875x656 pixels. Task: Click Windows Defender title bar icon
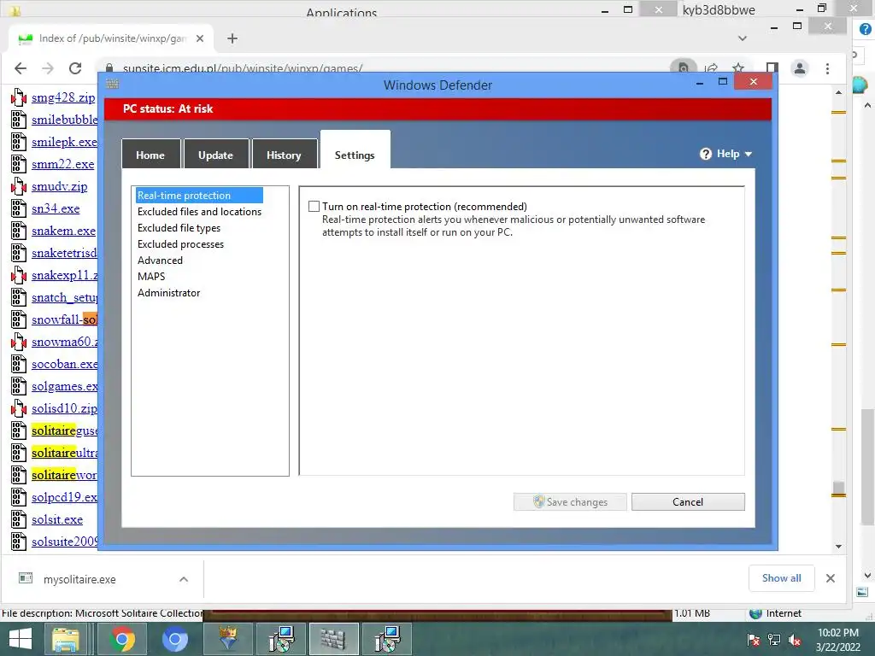112,85
